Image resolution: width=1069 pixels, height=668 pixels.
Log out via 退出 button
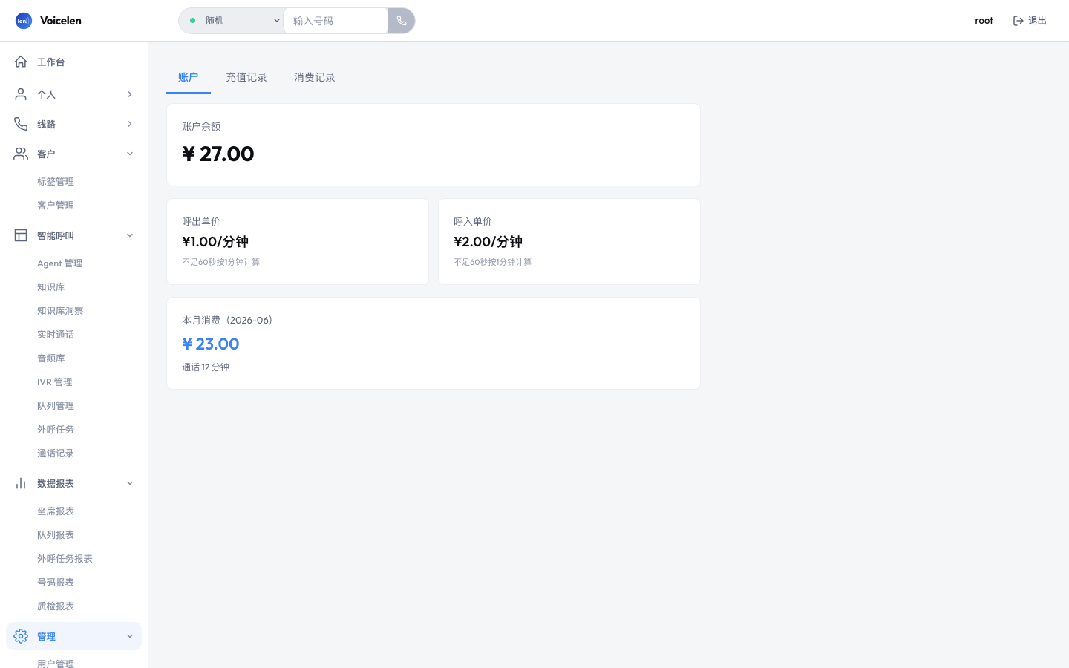click(x=1030, y=21)
